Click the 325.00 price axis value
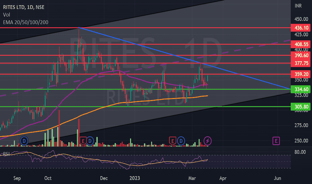 pos(301,95)
